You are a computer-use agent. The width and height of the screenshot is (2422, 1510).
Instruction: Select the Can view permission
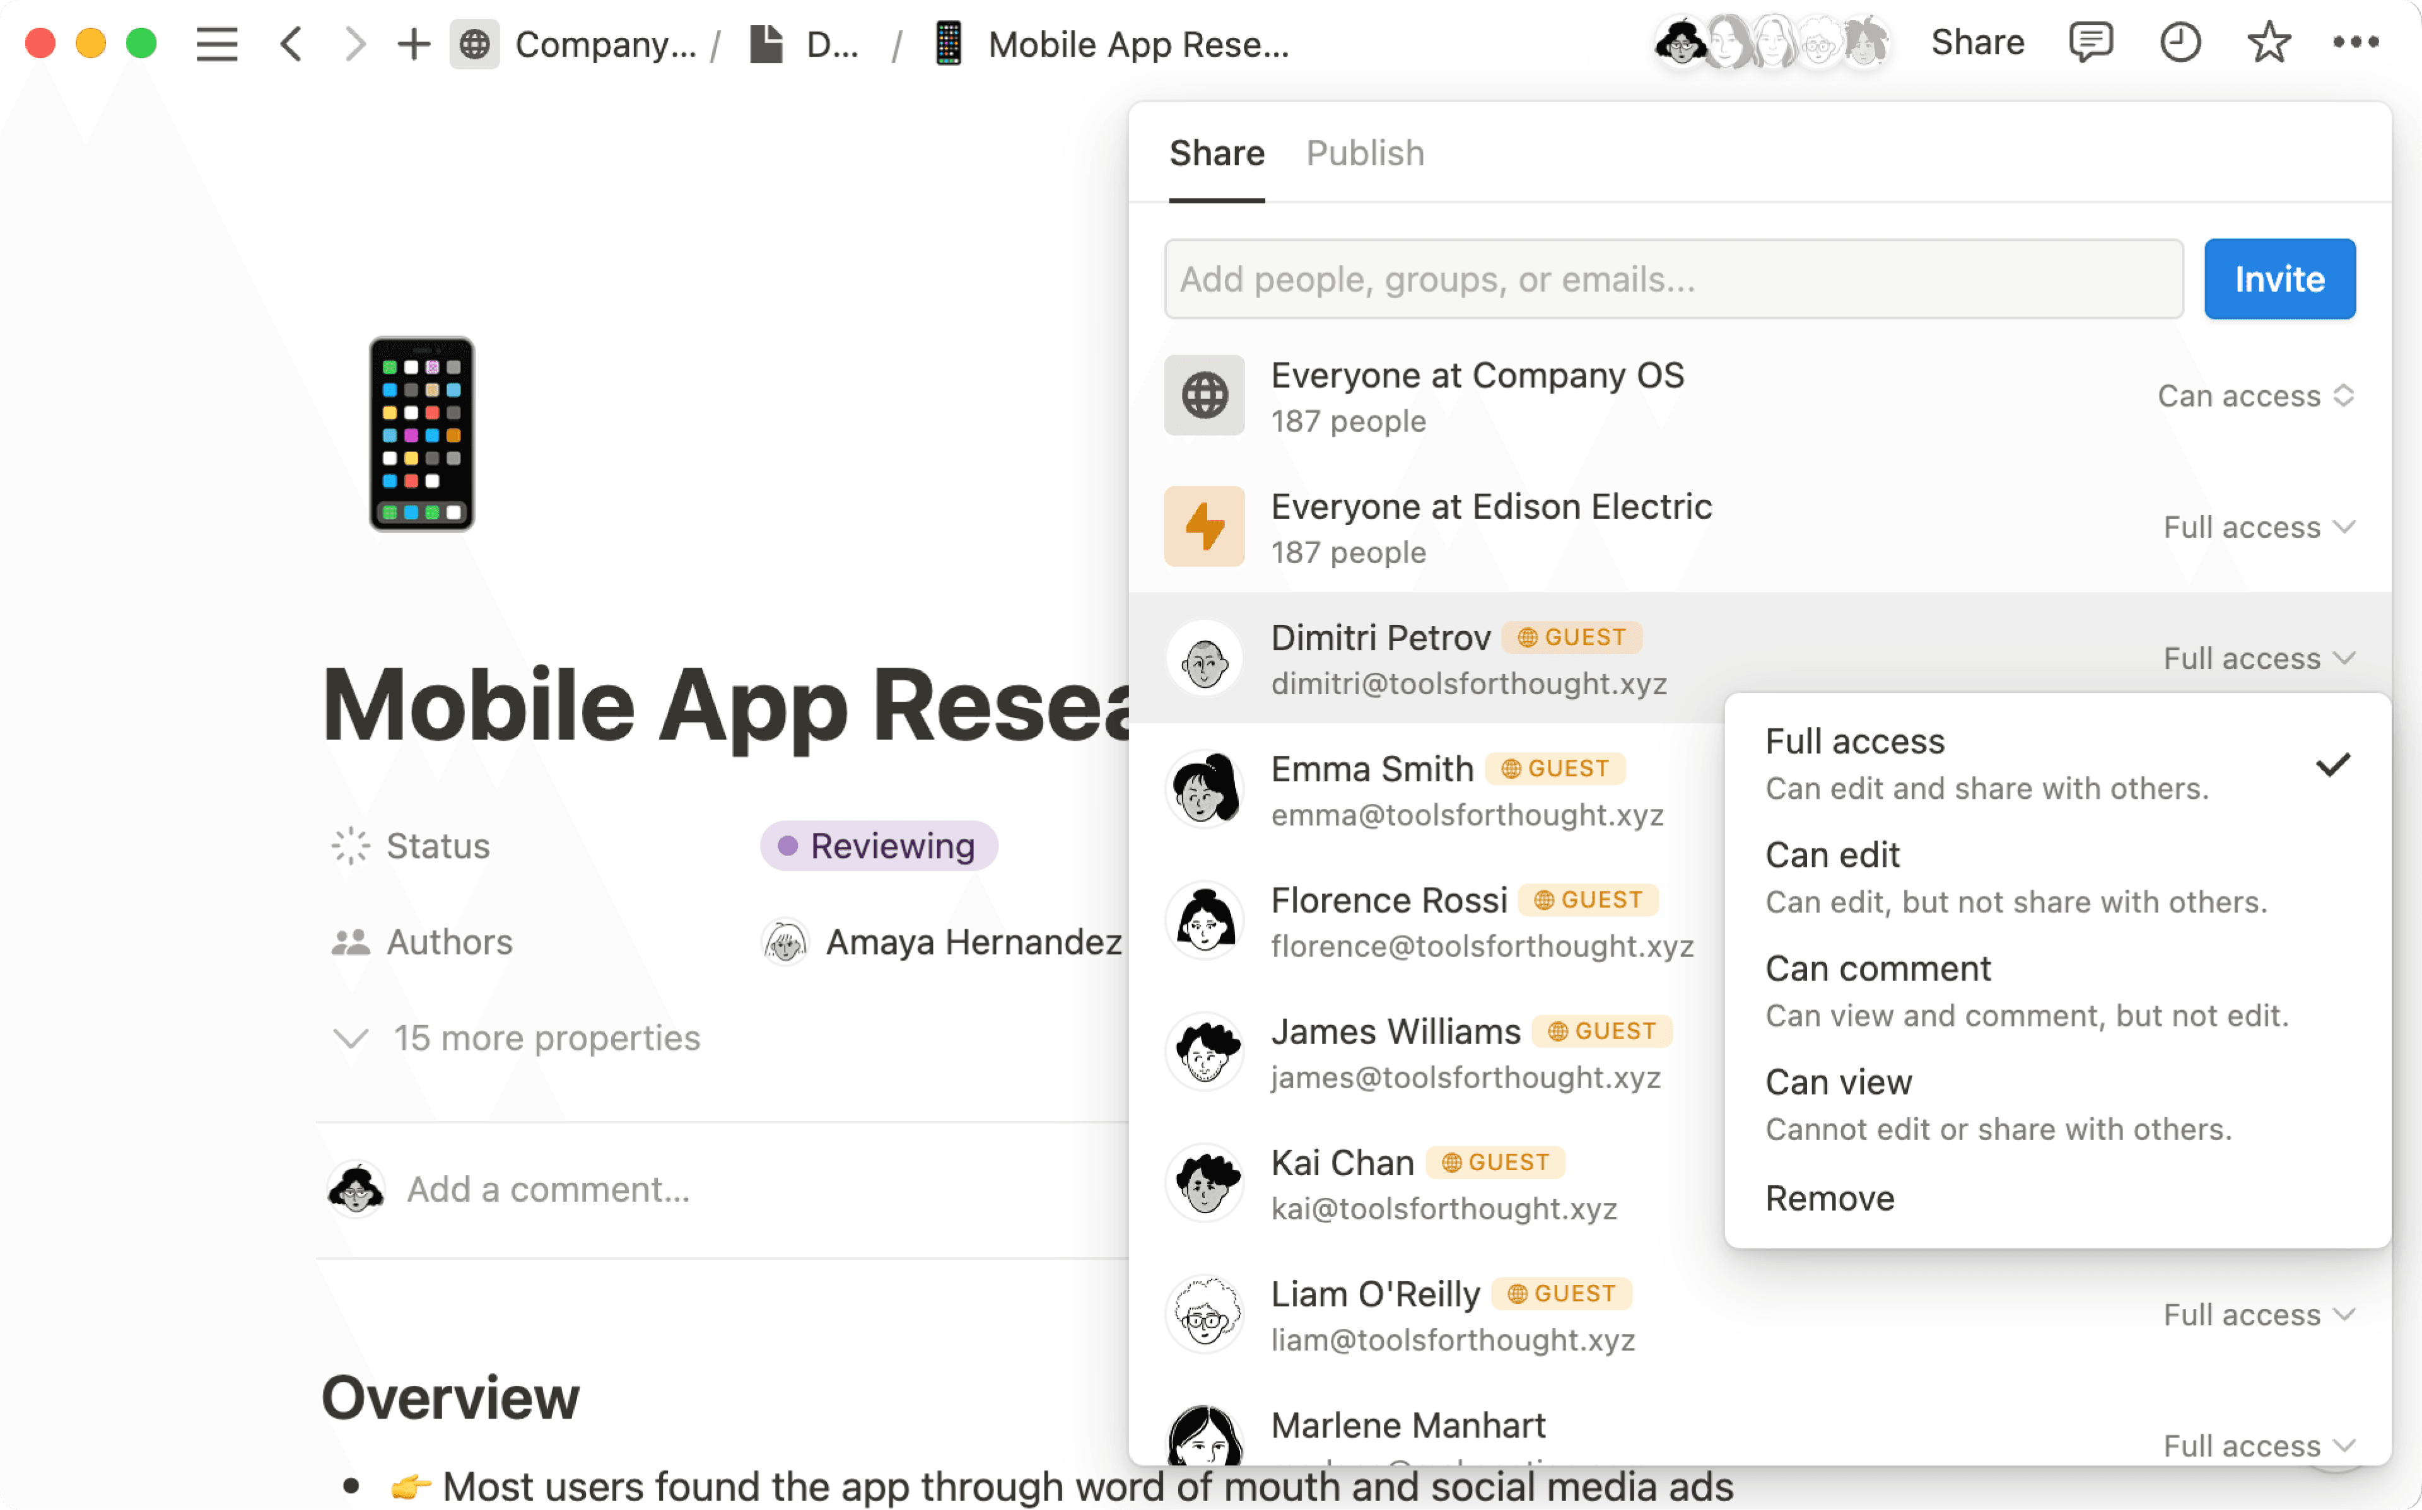1838,1081
